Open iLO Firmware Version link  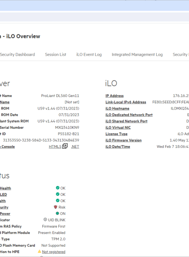point(124,140)
